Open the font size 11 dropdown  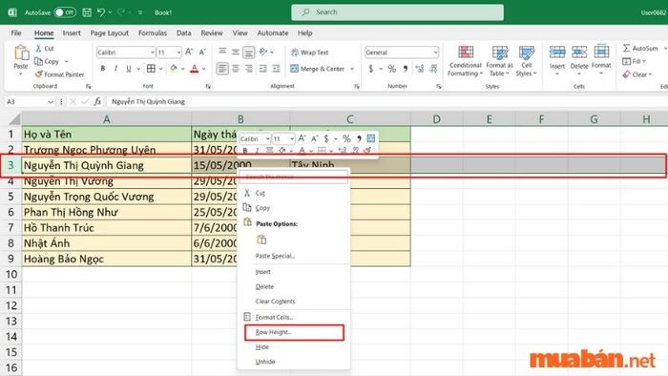point(178,52)
